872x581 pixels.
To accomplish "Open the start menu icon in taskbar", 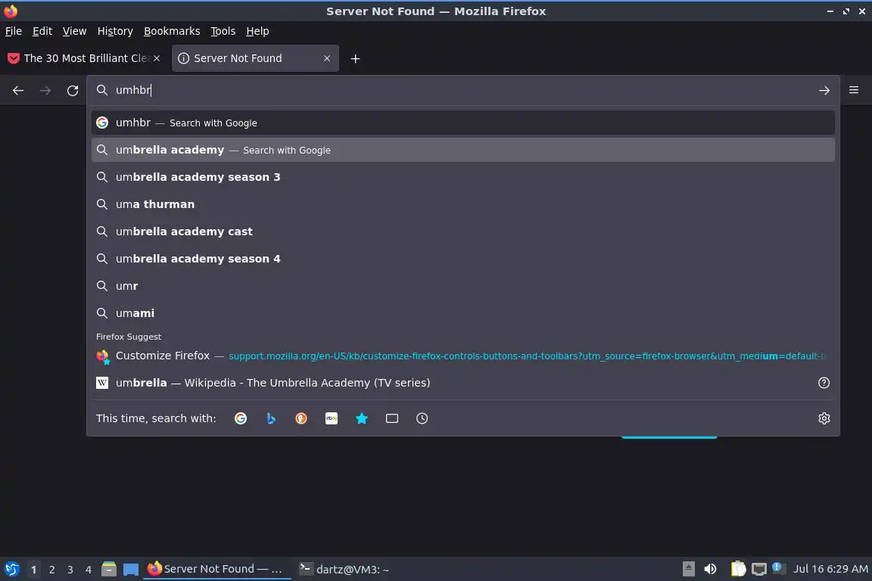I will (x=11, y=569).
